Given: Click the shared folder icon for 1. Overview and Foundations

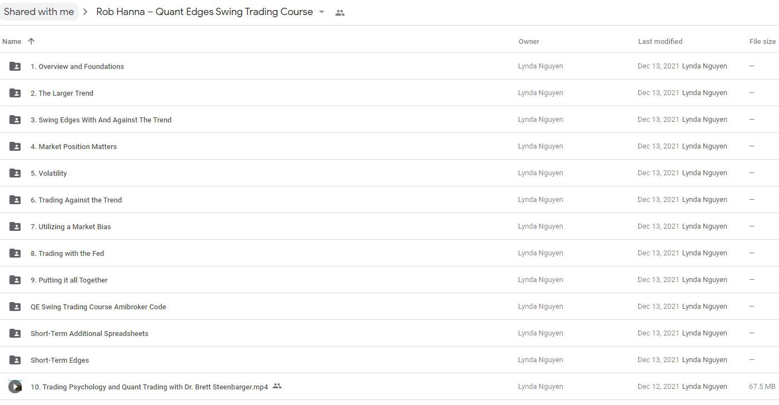Looking at the screenshot, I should point(15,66).
